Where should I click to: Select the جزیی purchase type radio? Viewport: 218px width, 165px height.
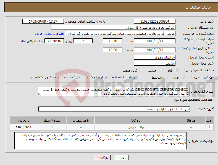tap(183, 77)
